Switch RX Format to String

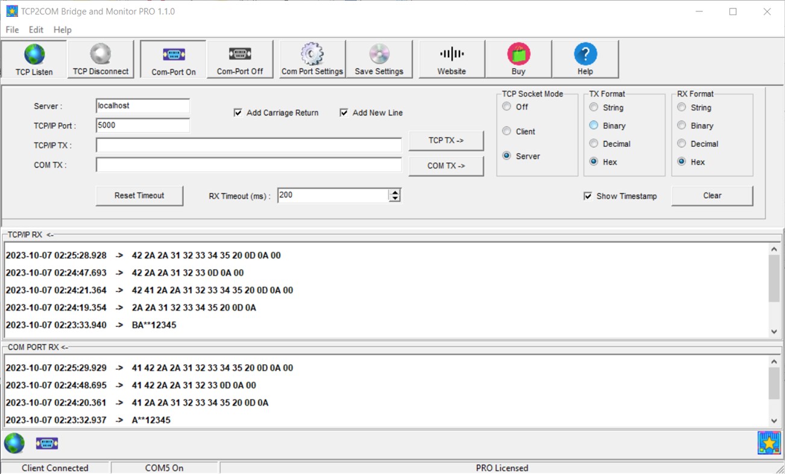tap(681, 107)
